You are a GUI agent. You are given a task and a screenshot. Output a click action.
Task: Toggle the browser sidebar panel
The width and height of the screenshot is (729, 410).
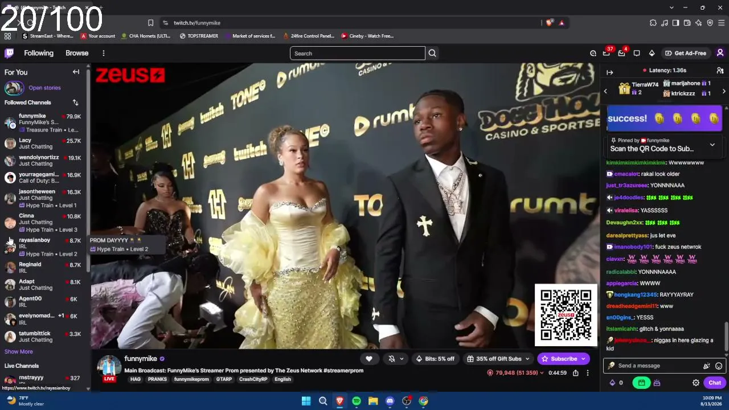[675, 23]
